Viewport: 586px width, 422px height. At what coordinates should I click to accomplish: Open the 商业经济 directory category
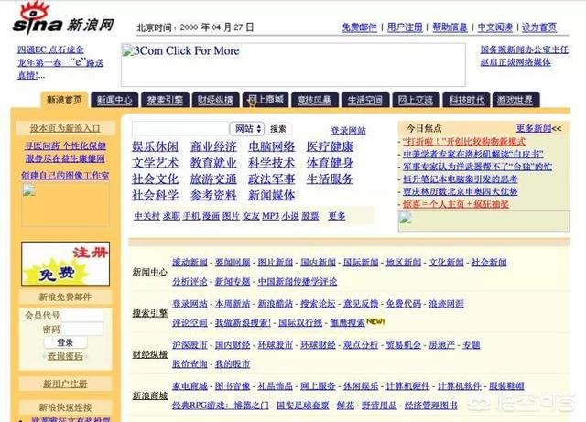(x=213, y=146)
